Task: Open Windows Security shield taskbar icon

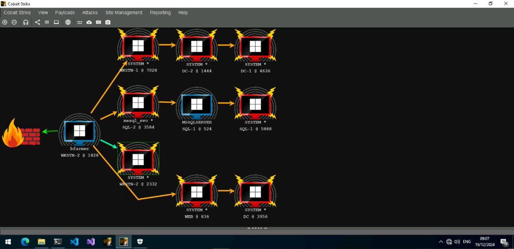Action: point(141,241)
